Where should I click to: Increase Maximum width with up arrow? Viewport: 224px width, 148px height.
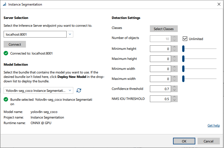pos(174,77)
